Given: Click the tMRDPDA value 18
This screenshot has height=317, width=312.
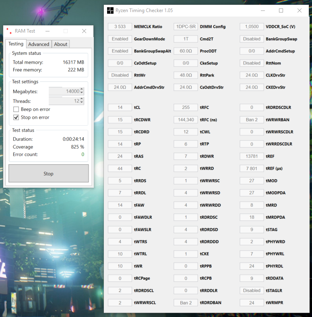Looking at the screenshot, I should click(252, 217).
